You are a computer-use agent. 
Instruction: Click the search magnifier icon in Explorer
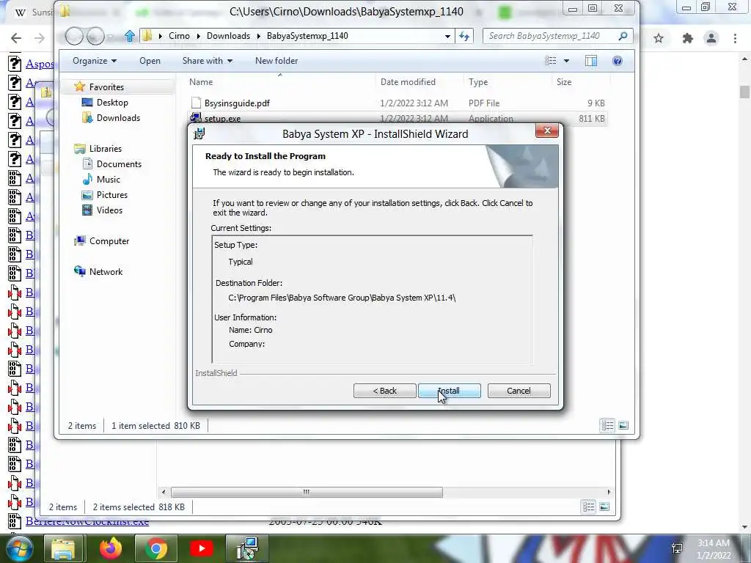pos(623,36)
